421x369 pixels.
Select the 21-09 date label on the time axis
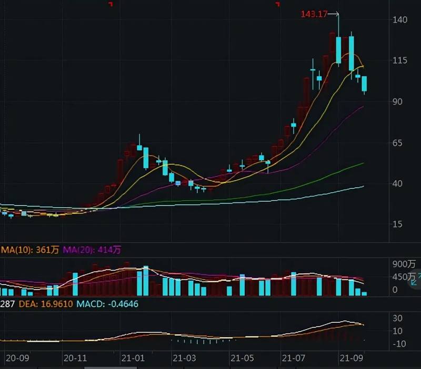(x=351, y=358)
